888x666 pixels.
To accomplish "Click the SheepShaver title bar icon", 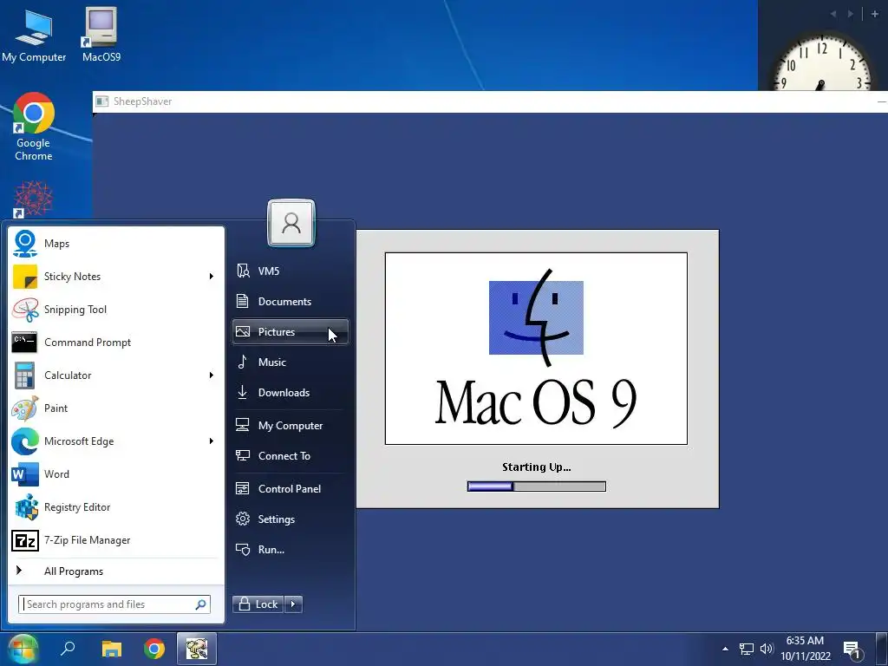I will [x=102, y=101].
